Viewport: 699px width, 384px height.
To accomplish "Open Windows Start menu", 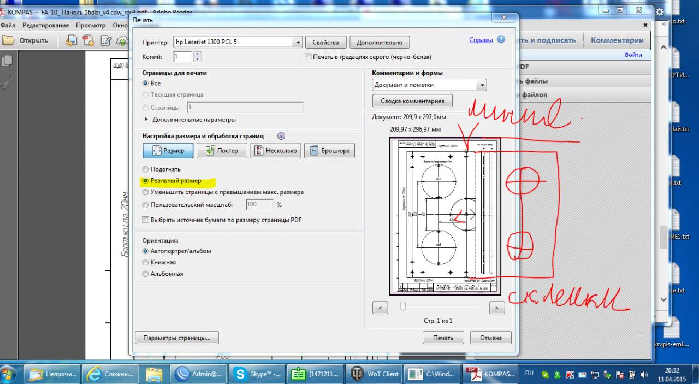I will coord(8,374).
